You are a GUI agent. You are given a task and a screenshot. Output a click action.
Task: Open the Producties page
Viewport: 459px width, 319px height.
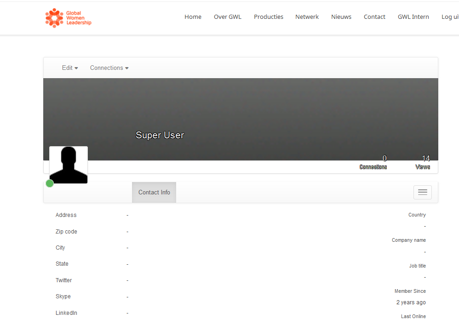269,17
